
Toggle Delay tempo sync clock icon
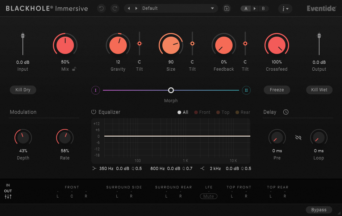286,112
